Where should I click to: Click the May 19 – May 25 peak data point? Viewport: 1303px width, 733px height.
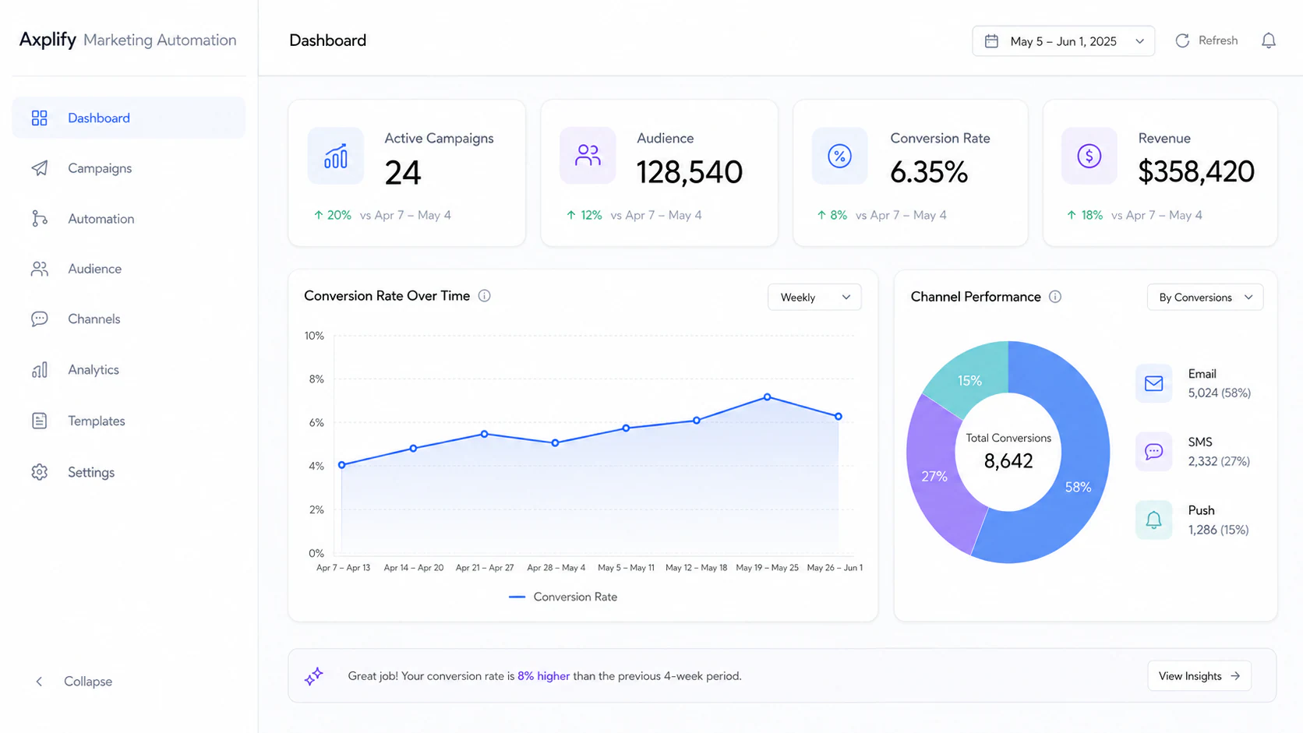tap(768, 397)
